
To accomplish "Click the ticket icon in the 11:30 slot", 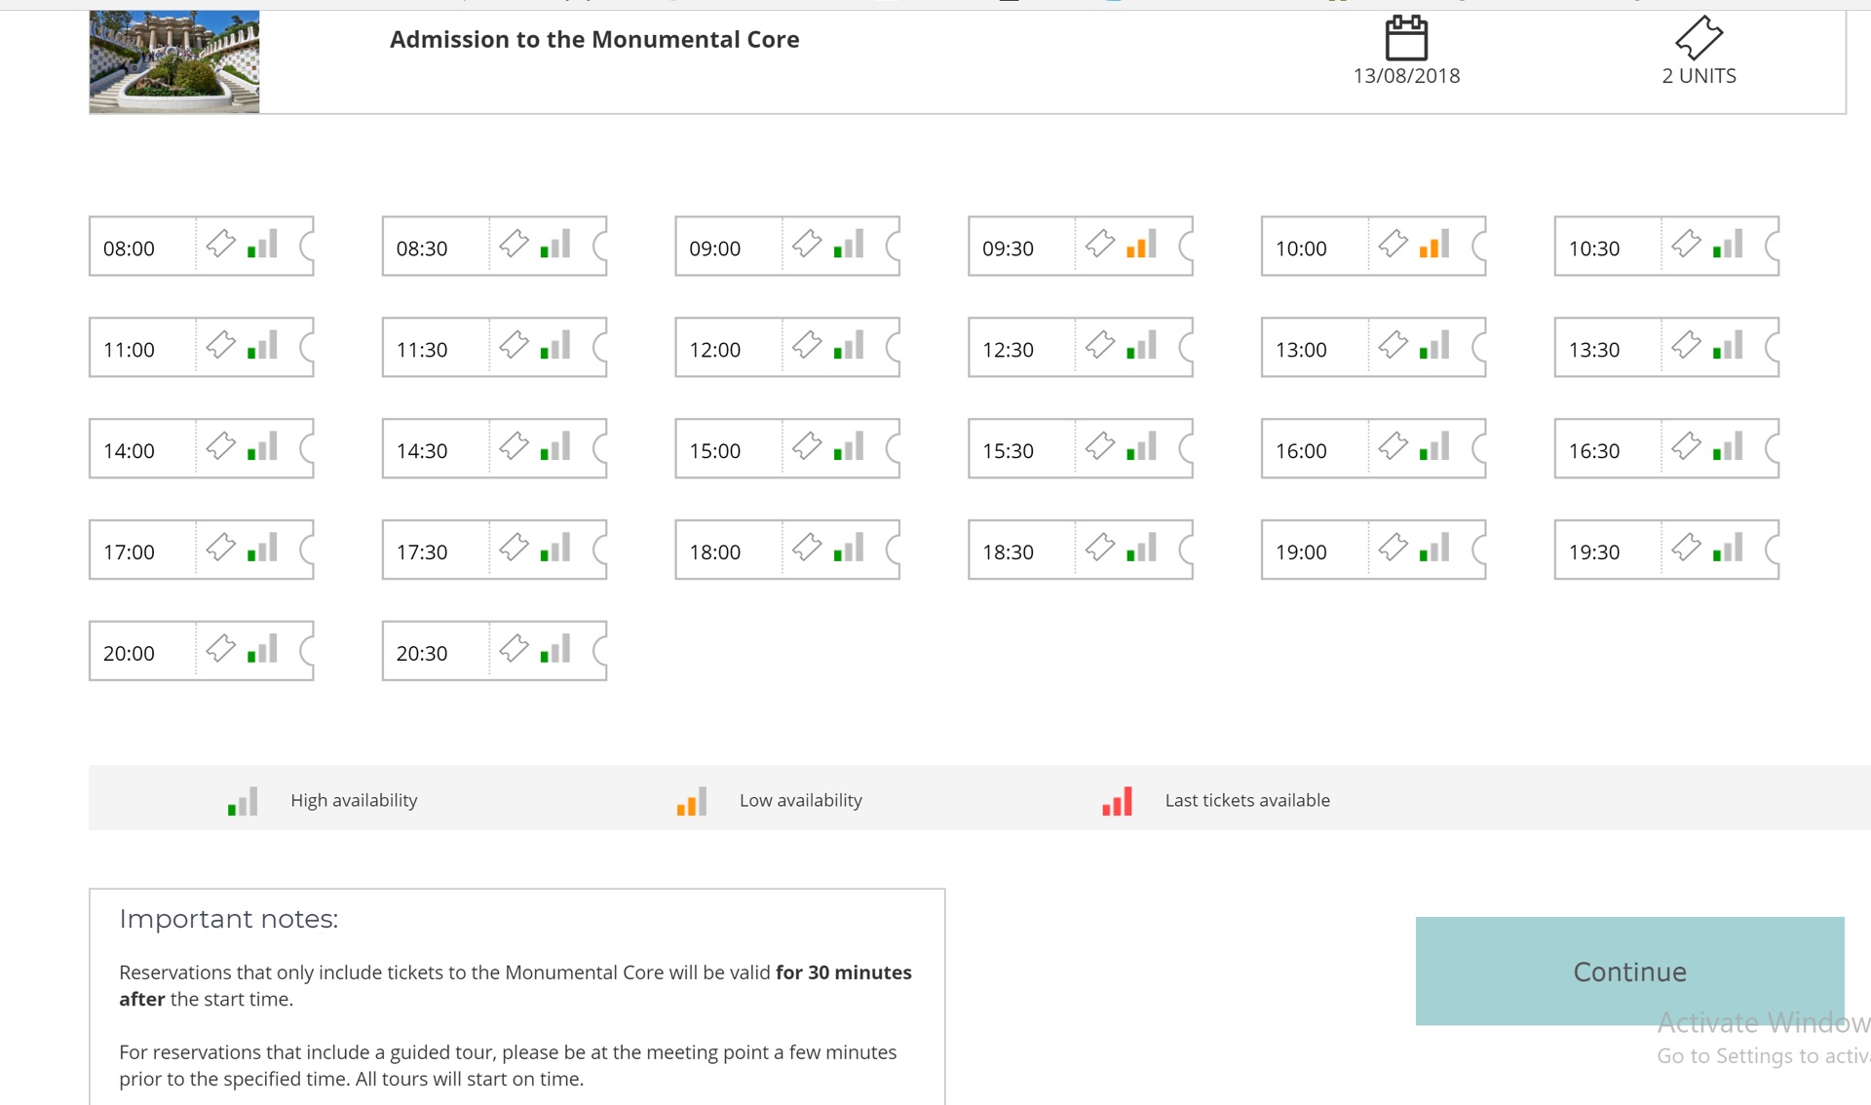I will click(515, 344).
